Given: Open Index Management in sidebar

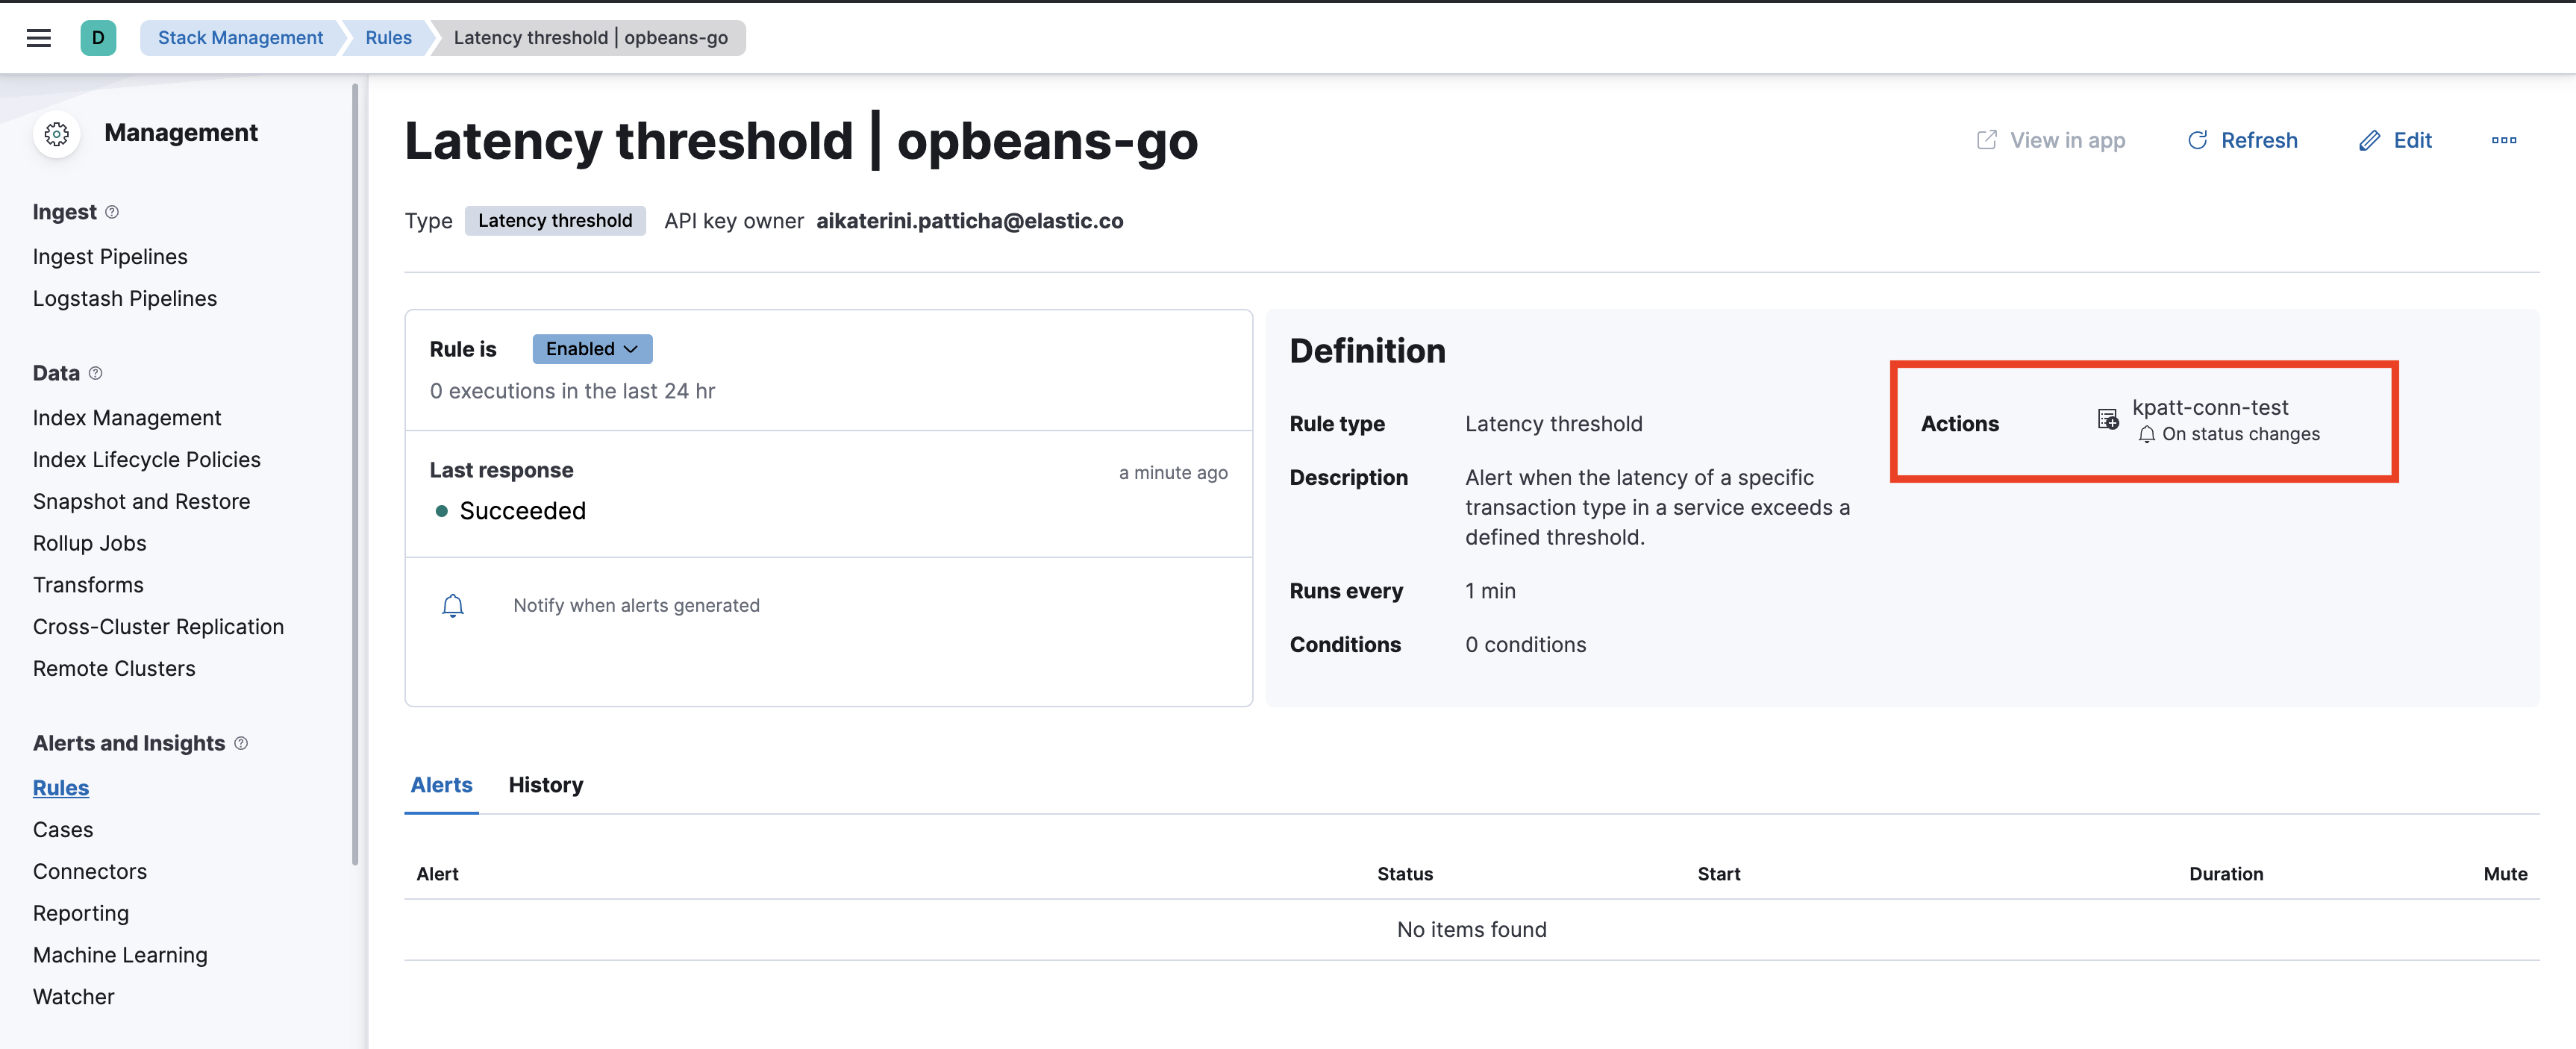Looking at the screenshot, I should tap(127, 418).
